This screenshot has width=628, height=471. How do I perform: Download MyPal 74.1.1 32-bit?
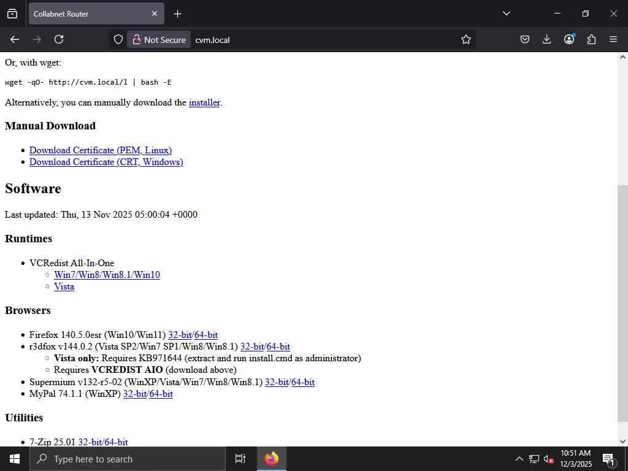tap(135, 394)
